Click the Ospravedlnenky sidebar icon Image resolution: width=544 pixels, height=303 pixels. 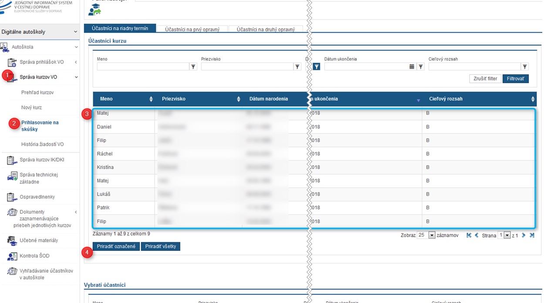(12, 197)
